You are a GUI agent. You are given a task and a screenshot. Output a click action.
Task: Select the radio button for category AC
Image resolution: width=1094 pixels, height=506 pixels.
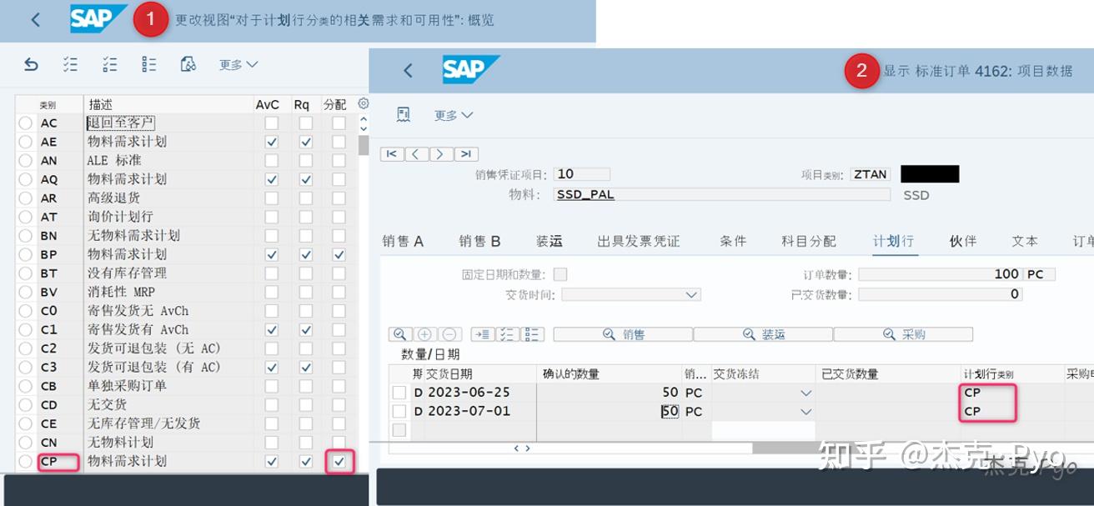coord(26,122)
